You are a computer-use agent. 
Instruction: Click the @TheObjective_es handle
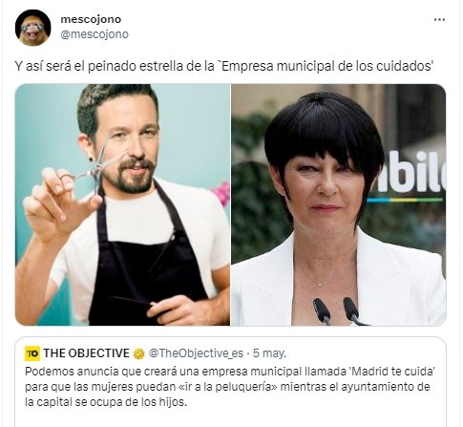click(x=196, y=353)
